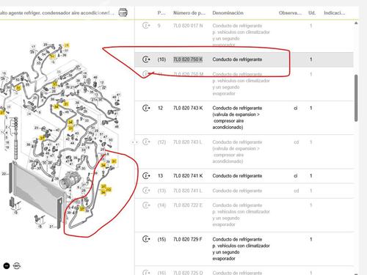Click the splitter handle between diagram and list
Screen dimensions: 367x275
[134, 142]
